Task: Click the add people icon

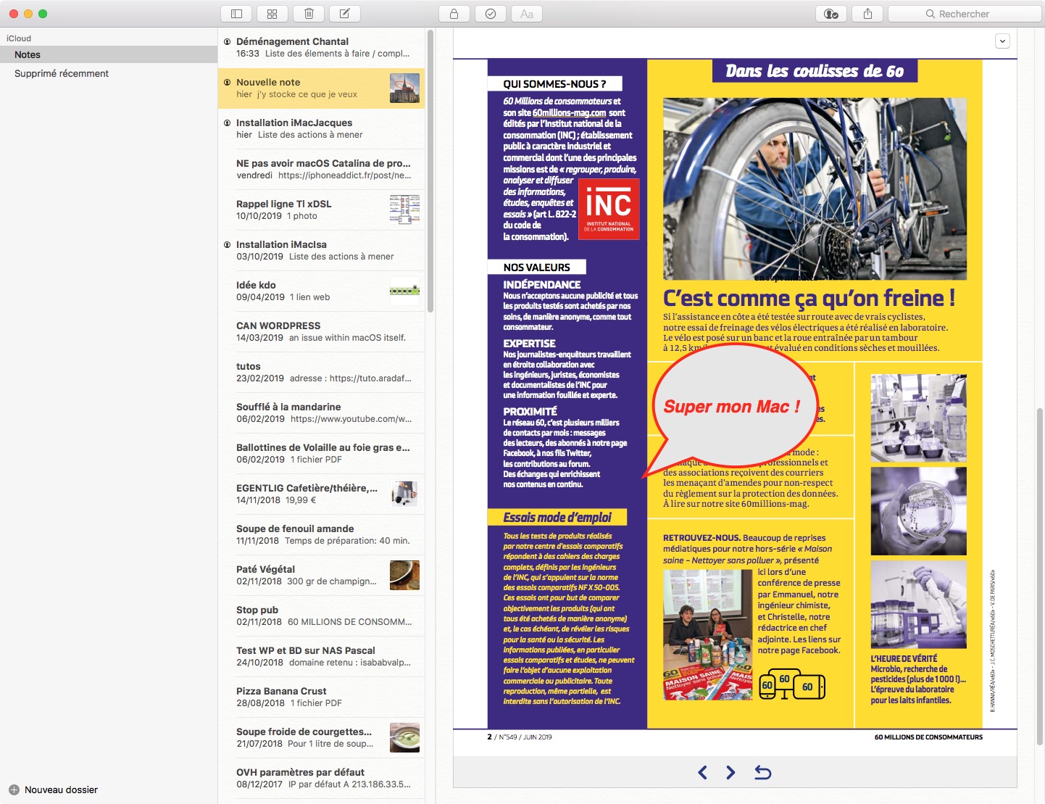Action: pos(831,14)
